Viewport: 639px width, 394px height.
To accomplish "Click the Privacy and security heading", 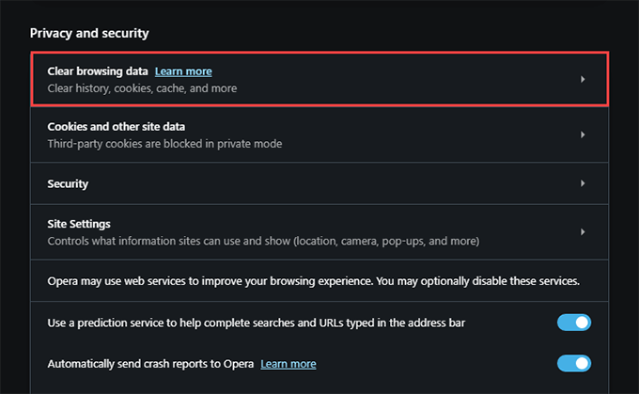I will [x=89, y=33].
